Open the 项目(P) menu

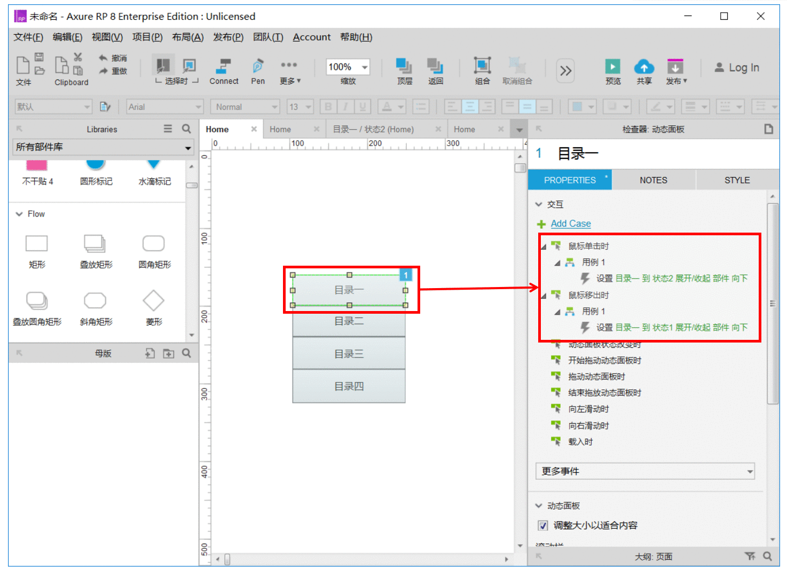tap(147, 37)
